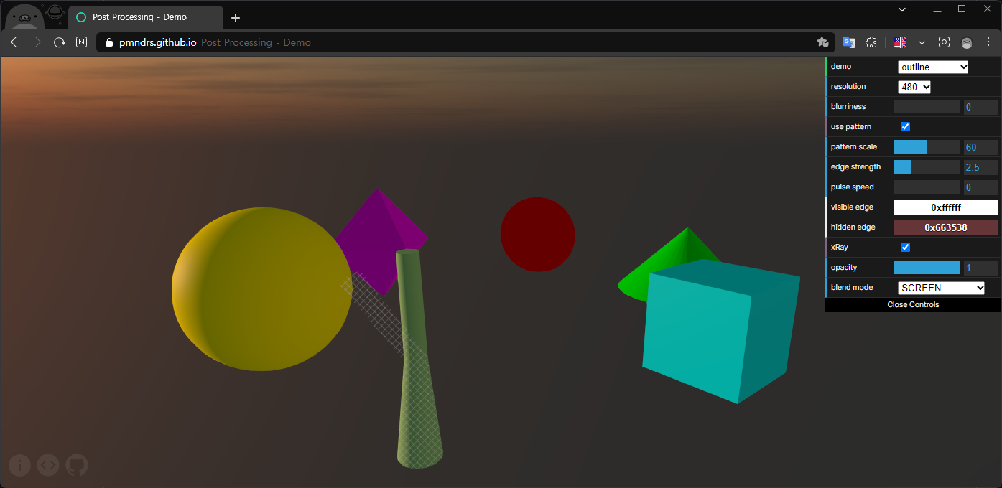The height and width of the screenshot is (488, 1002).
Task: Toggle the xRay checkbox off
Action: pyautogui.click(x=905, y=247)
